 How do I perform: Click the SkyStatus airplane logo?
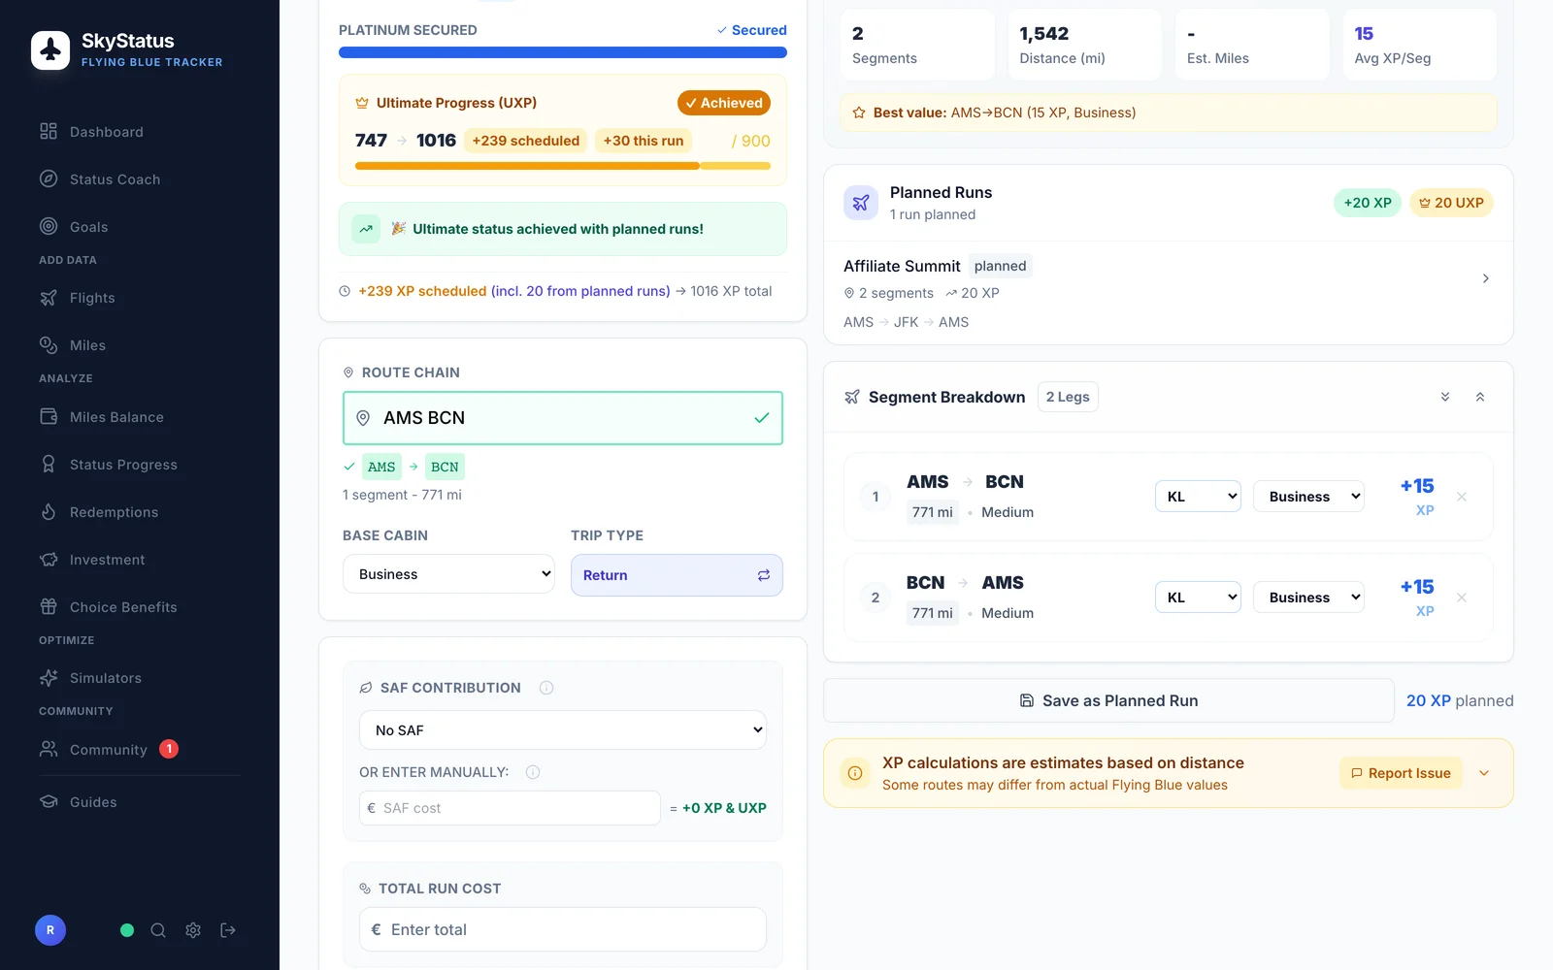[50, 50]
